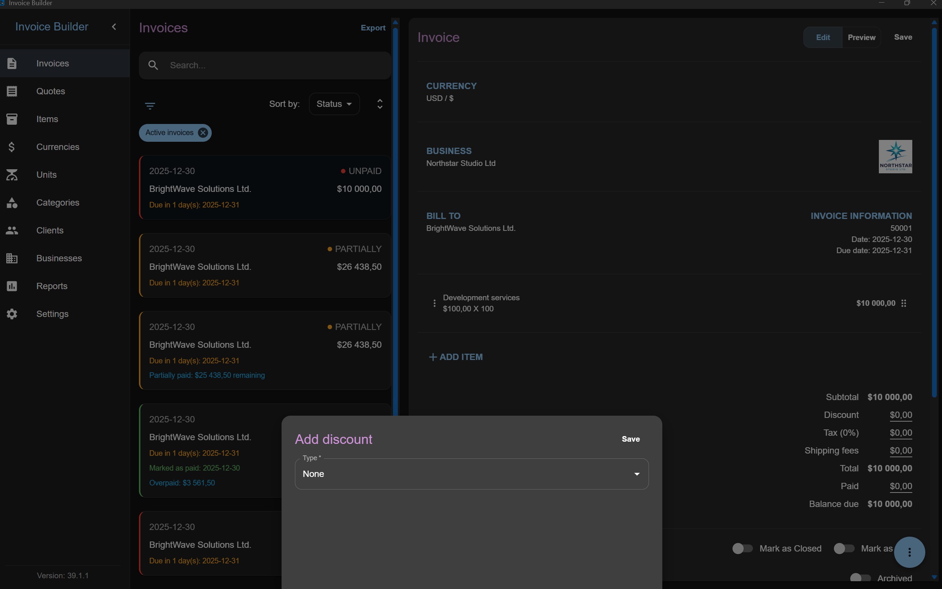
Task: Switch to the Preview tab
Action: pyautogui.click(x=862, y=37)
